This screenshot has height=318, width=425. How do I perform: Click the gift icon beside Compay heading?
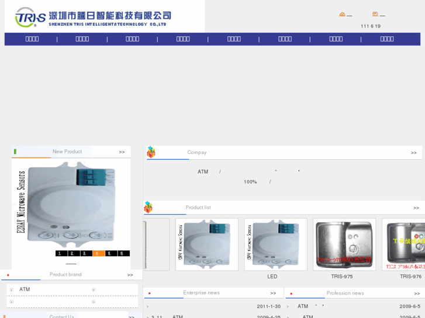151,152
